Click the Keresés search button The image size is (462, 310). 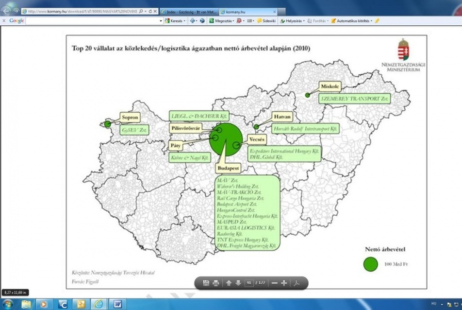point(174,21)
